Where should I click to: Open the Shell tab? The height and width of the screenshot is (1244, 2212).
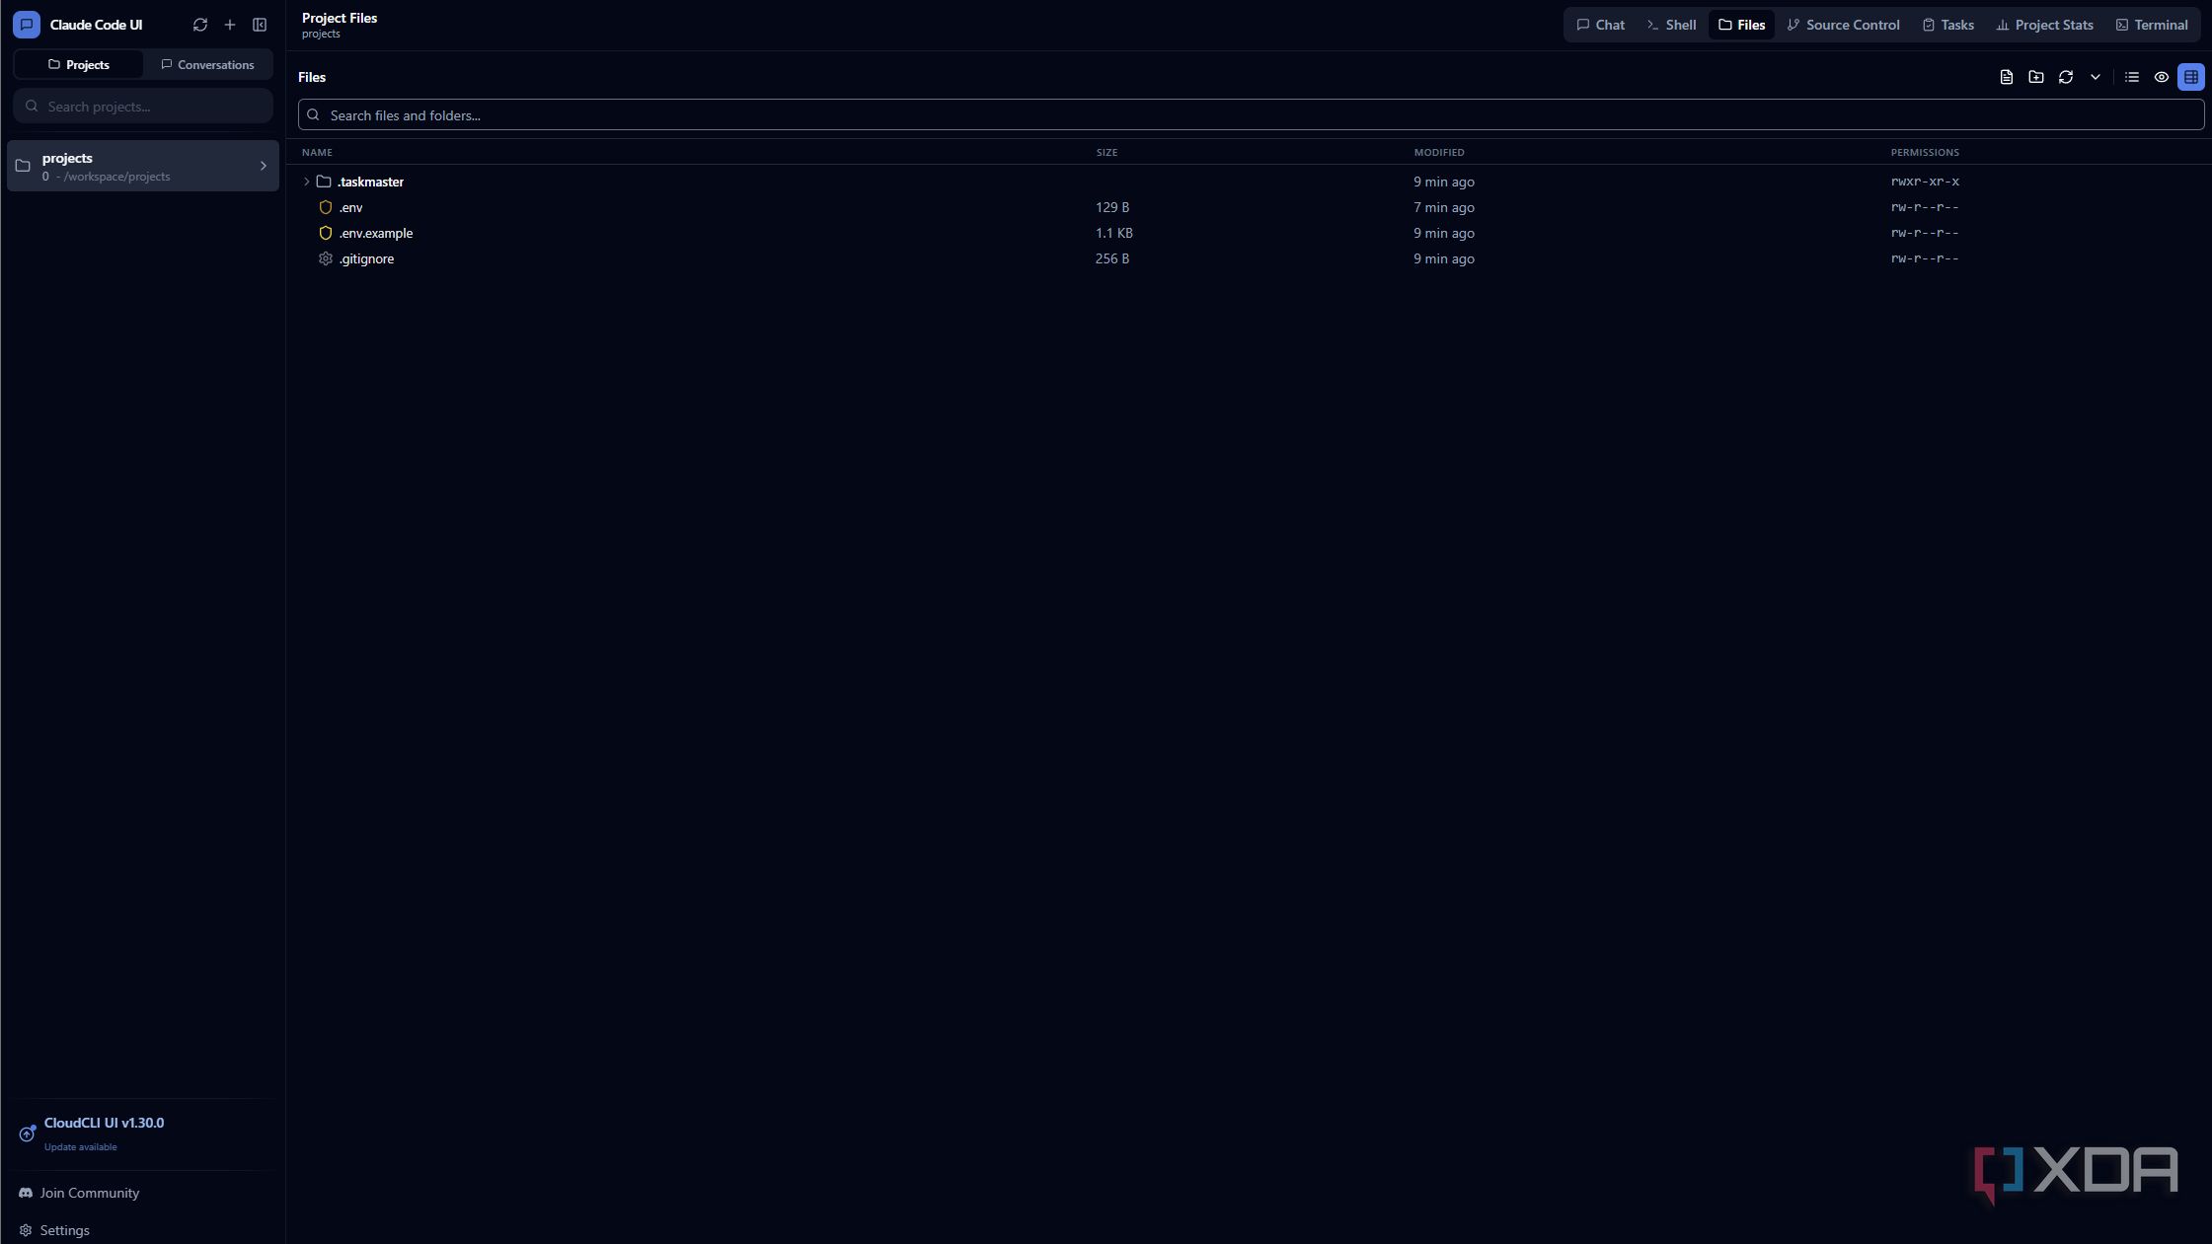click(1671, 25)
